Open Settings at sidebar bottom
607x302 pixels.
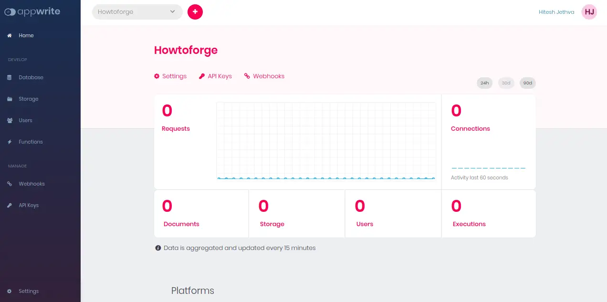(29, 292)
